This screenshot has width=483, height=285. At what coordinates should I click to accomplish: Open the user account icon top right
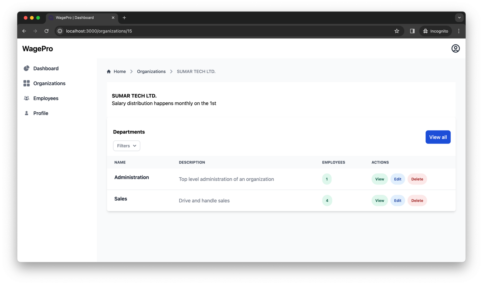456,48
